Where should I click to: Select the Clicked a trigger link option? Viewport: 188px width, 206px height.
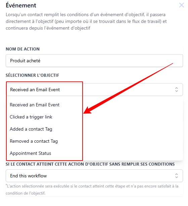click(31, 117)
